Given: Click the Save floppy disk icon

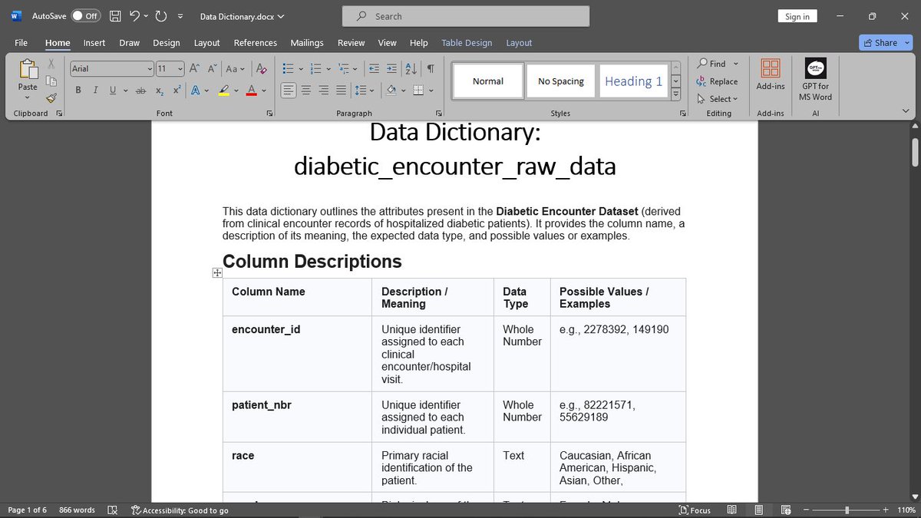Looking at the screenshot, I should pyautogui.click(x=115, y=16).
